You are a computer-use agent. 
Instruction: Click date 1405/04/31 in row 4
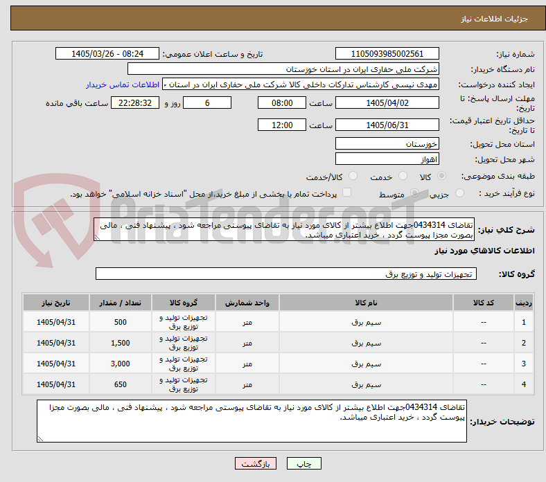(x=56, y=384)
